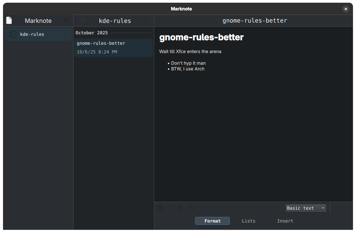Click the Redo icon
Screen dimensions: 356x233
(346, 208)
